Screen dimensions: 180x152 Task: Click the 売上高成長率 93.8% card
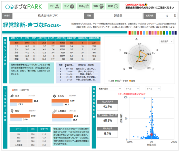[107, 105]
